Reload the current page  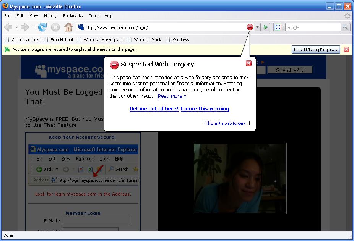point(42,27)
